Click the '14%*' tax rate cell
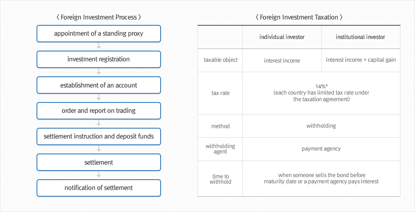The width and height of the screenshot is (415, 212). pyautogui.click(x=321, y=93)
